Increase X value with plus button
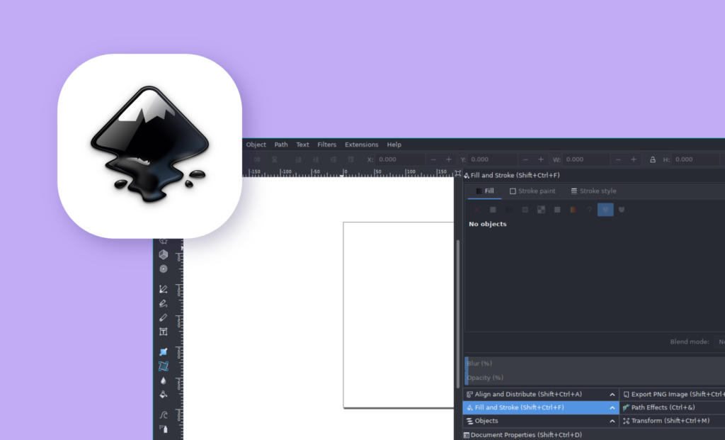 tap(448, 159)
